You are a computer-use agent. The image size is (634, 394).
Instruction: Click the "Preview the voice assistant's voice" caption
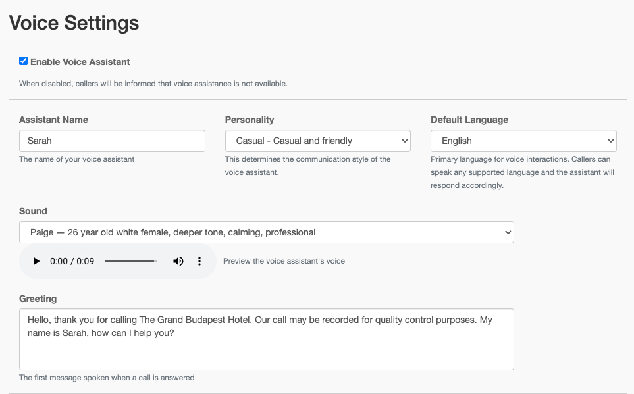284,261
